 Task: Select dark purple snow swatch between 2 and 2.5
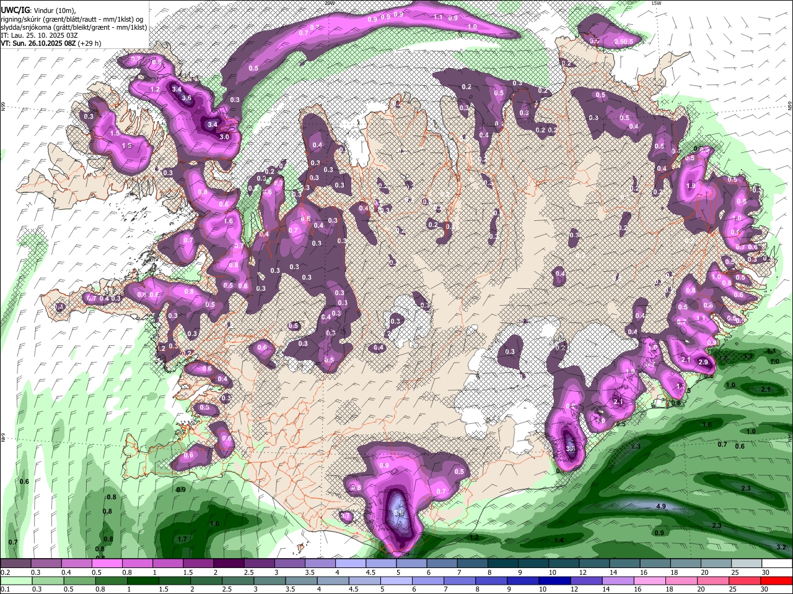(x=229, y=564)
